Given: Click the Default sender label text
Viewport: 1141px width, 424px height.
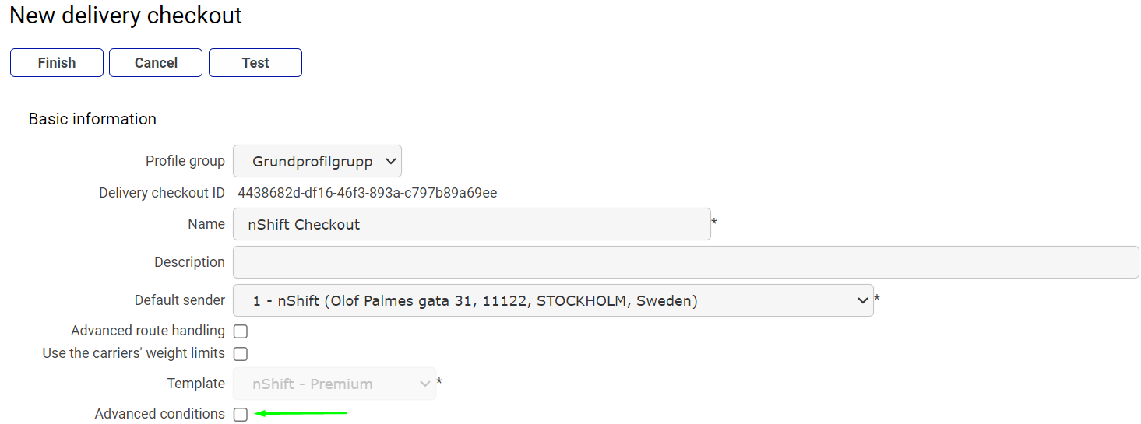Looking at the screenshot, I should pyautogui.click(x=180, y=300).
